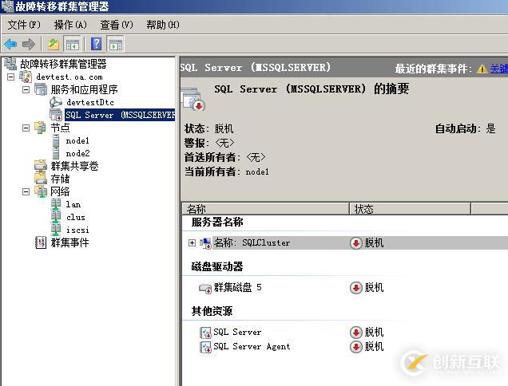This screenshot has width=508, height=386.
Task: Click the iscsi network icon
Action: pyautogui.click(x=56, y=230)
